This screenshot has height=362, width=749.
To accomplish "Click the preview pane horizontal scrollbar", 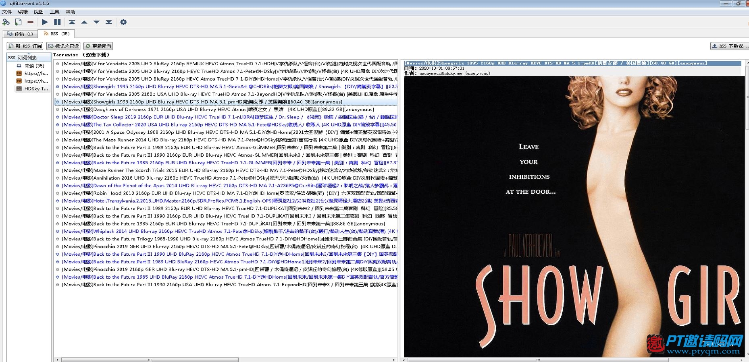I will (537, 360).
